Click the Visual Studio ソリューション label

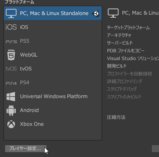(x=133, y=58)
